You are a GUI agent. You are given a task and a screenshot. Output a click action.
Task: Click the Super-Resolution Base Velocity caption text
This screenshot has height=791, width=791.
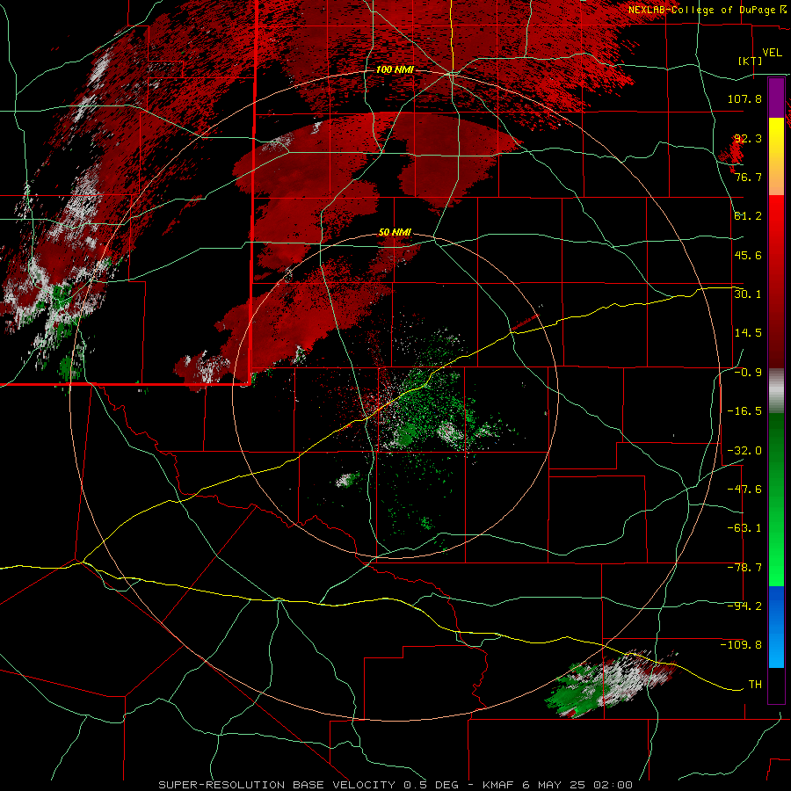[395, 785]
